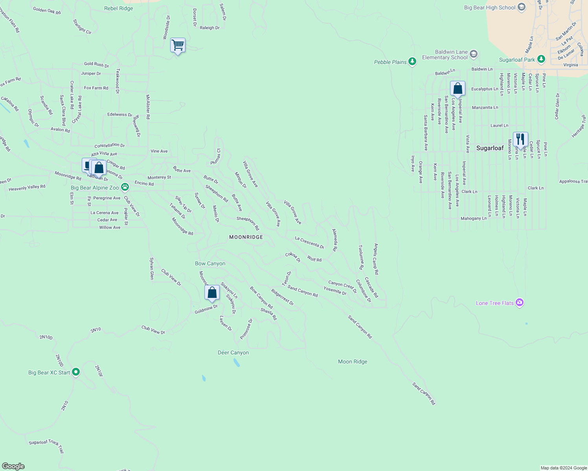The width and height of the screenshot is (588, 471).
Task: Select the MOONRIDGE neighborhood label
Action: (x=246, y=237)
